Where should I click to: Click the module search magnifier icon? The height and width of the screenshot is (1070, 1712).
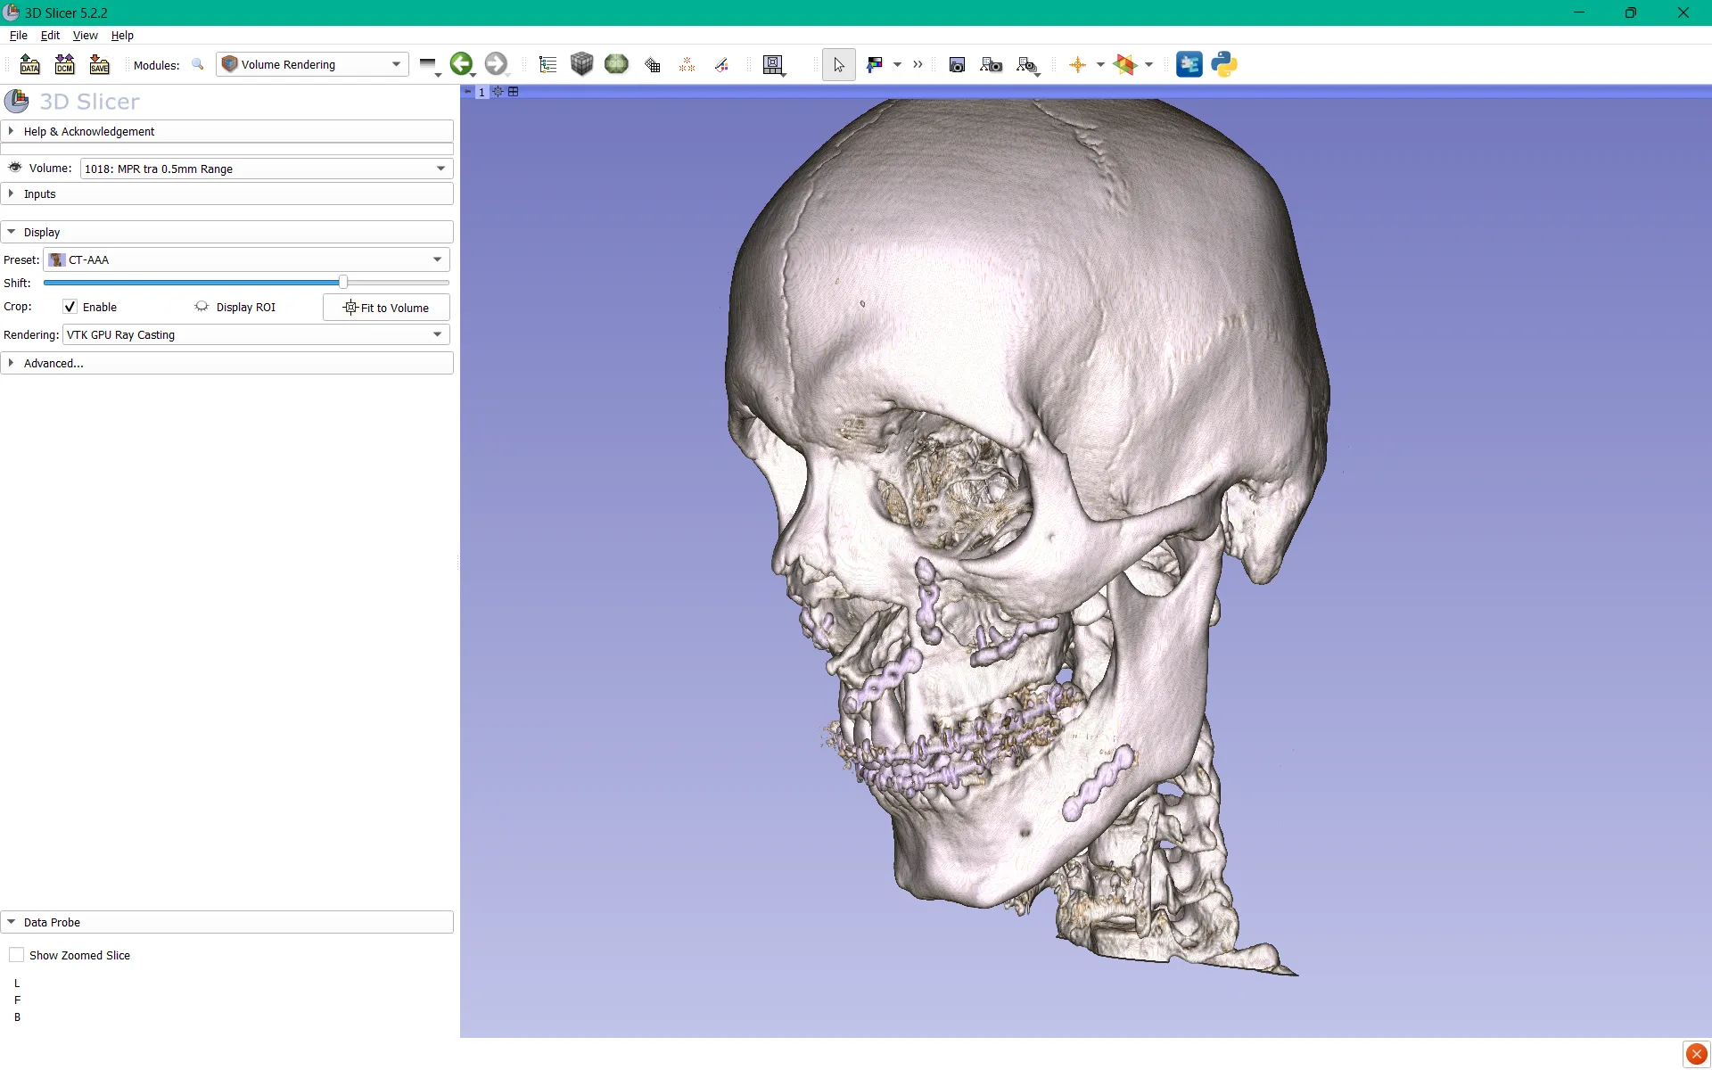198,64
